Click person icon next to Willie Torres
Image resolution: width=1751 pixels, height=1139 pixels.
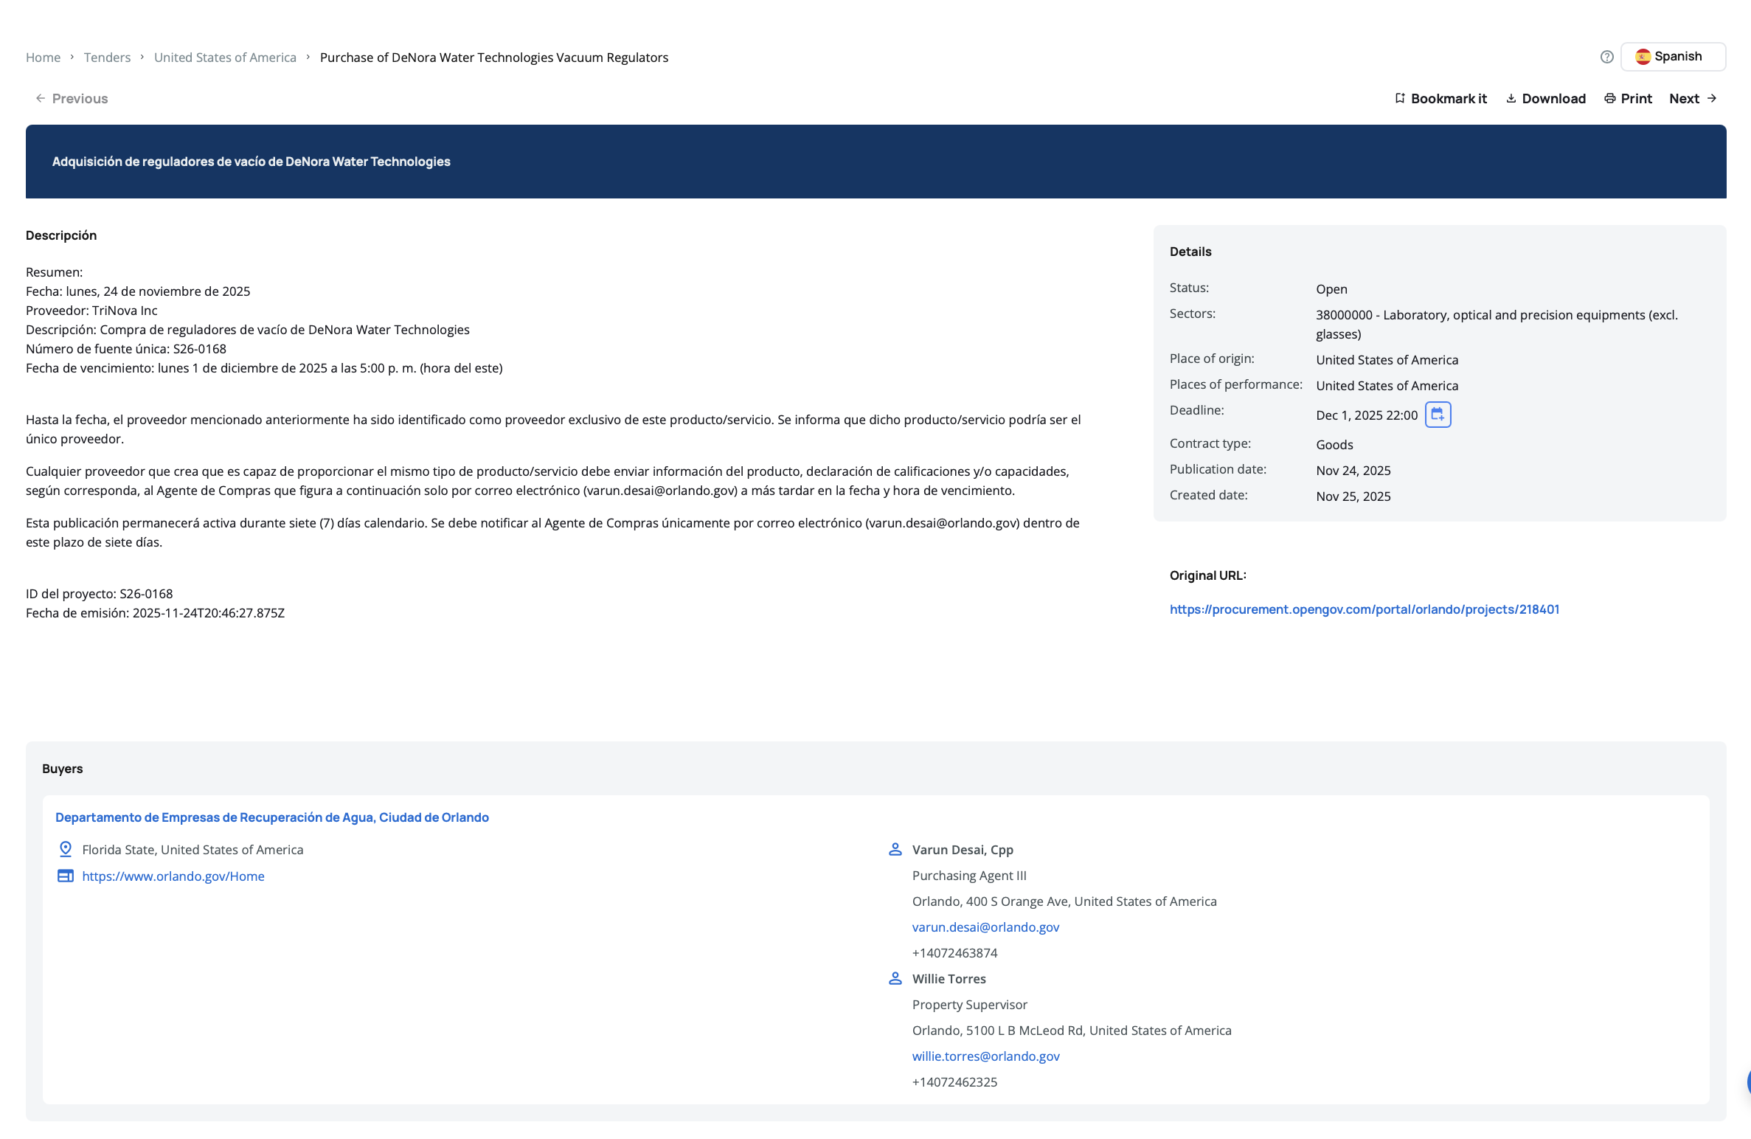[895, 978]
